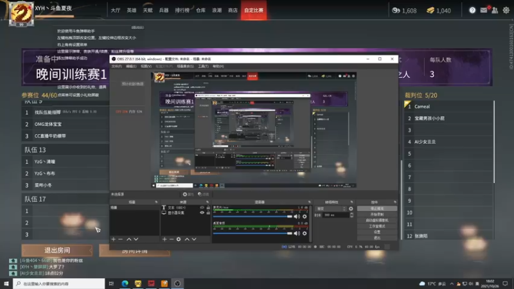
Task: Open transition properties gear icon
Action: pos(351,209)
